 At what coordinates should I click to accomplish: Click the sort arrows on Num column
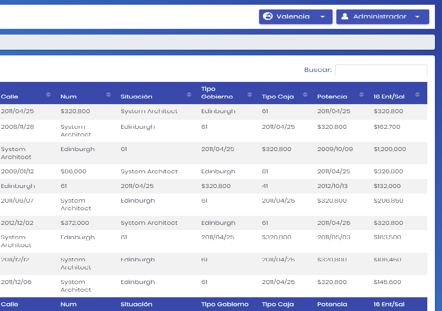(108, 95)
